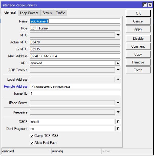Expand the Keepalive field arrow
Image resolution: width=154 pixels, height=156 pixels.
coord(118,112)
